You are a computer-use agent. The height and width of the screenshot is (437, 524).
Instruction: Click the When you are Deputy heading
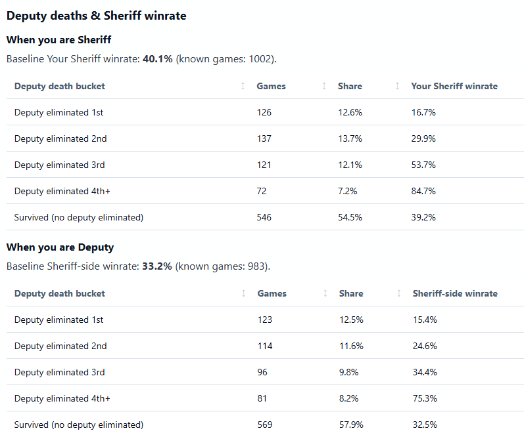60,247
